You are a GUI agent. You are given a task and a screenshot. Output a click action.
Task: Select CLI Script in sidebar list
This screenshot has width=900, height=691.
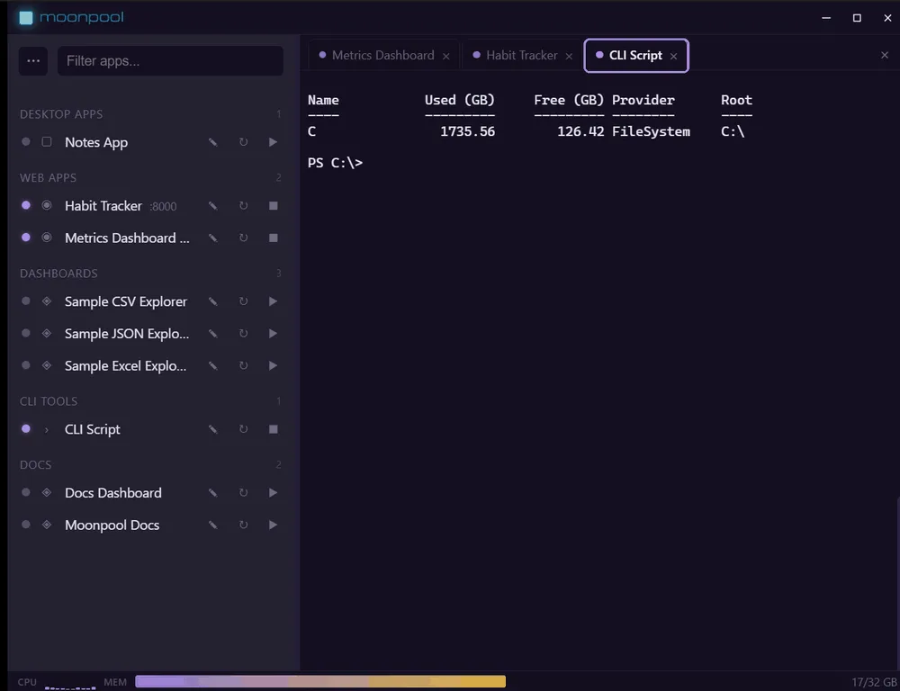pyautogui.click(x=93, y=429)
